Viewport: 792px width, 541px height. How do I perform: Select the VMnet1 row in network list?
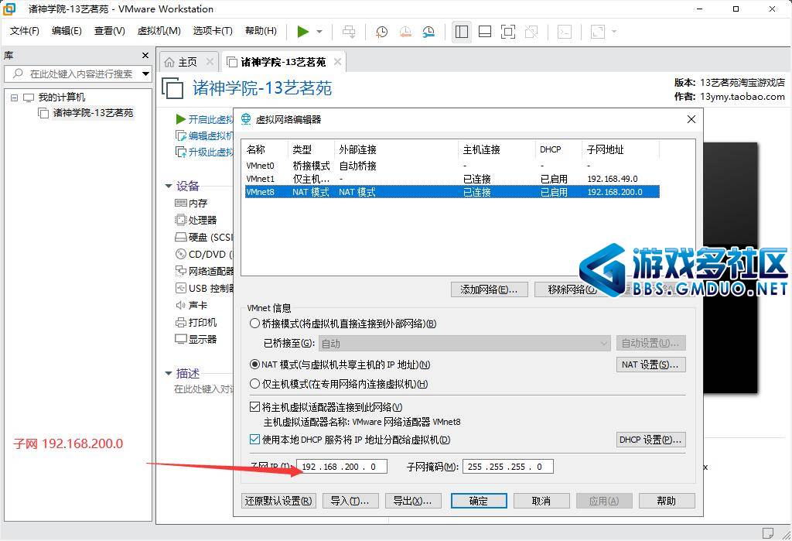pos(452,179)
